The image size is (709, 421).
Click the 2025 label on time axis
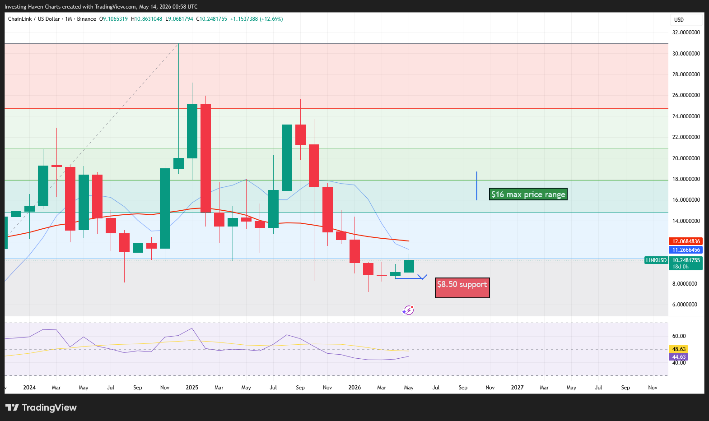[192, 388]
